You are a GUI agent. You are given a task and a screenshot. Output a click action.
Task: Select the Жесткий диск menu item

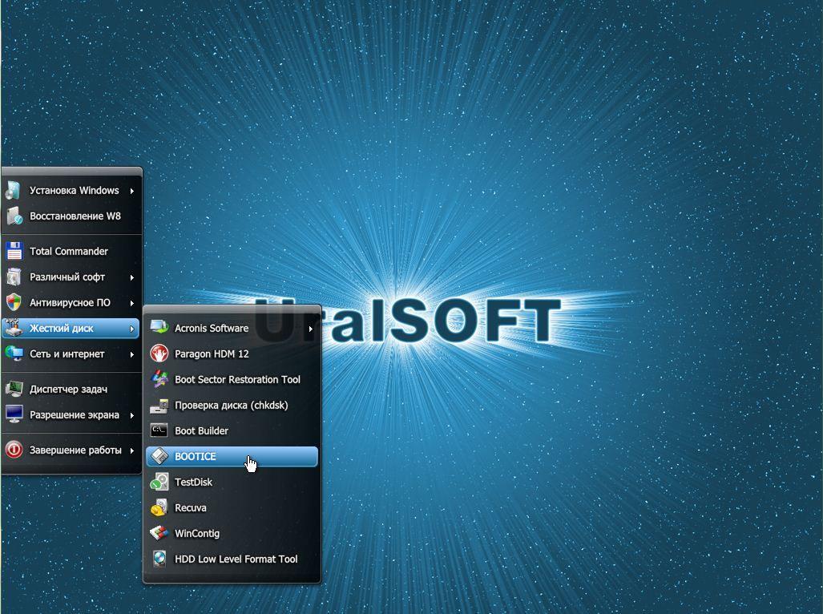pos(62,328)
